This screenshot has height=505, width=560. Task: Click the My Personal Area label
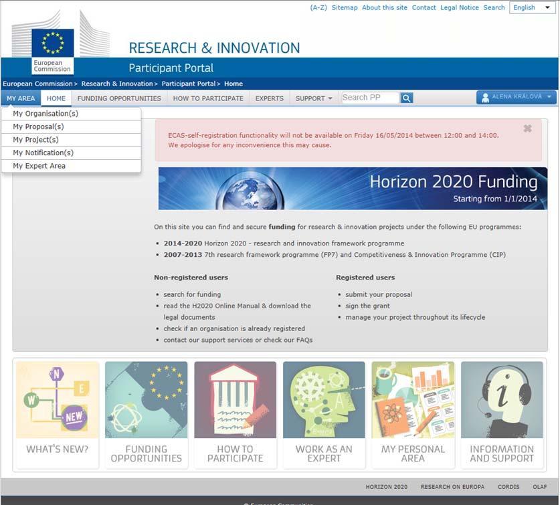(413, 453)
